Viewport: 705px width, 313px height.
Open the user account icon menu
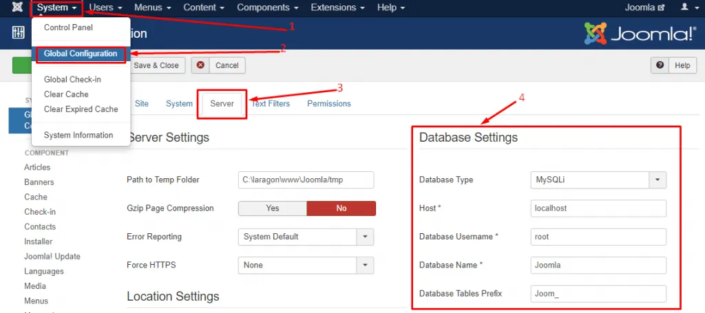690,8
